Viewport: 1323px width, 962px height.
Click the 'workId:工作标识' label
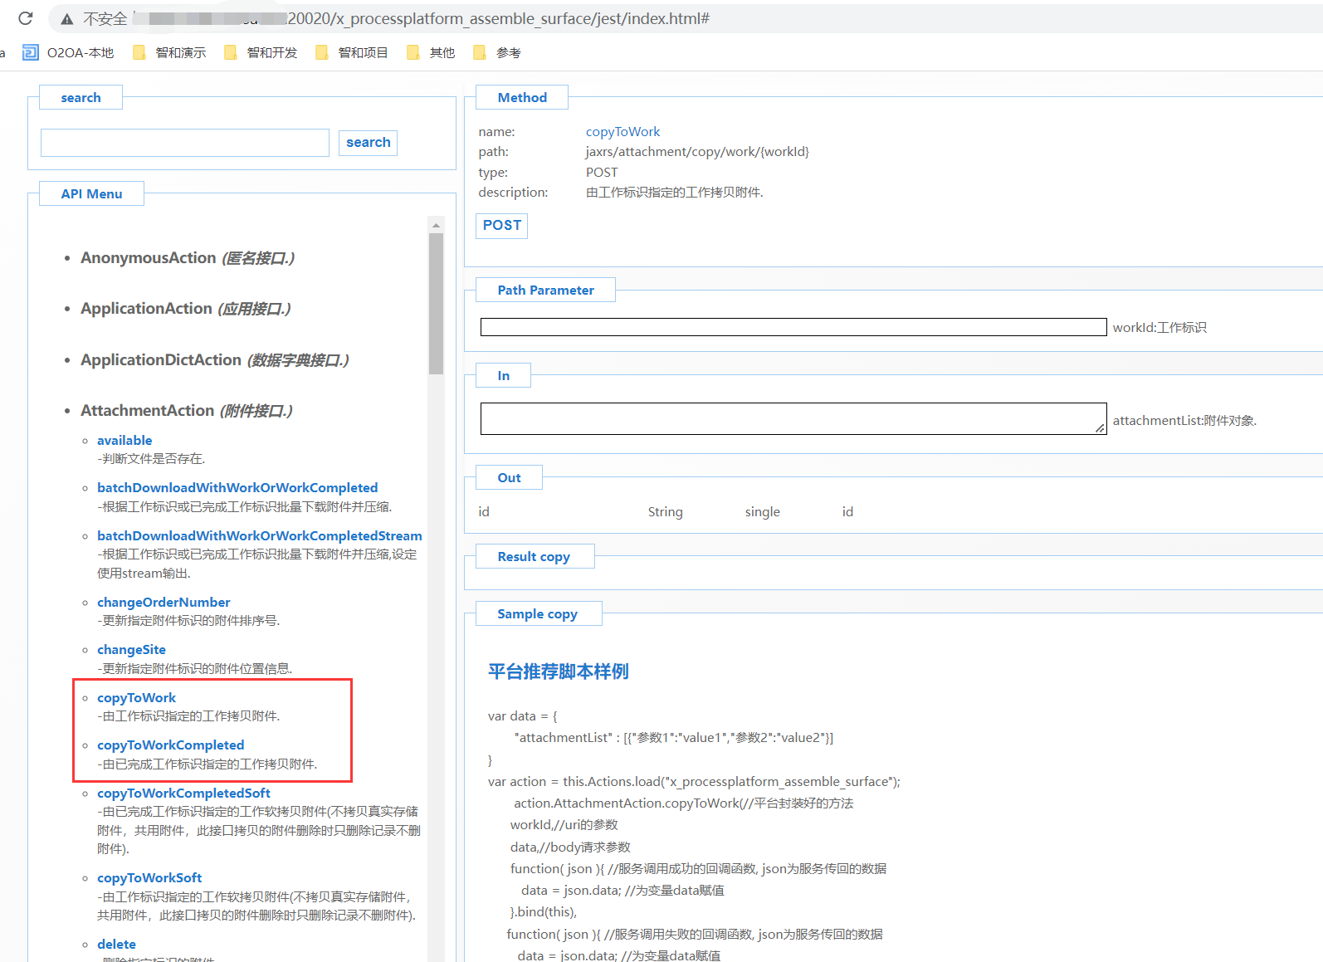(x=1159, y=328)
